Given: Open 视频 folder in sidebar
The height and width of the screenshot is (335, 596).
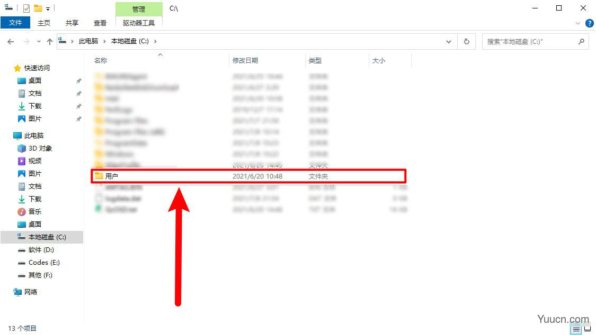Looking at the screenshot, I should (35, 161).
